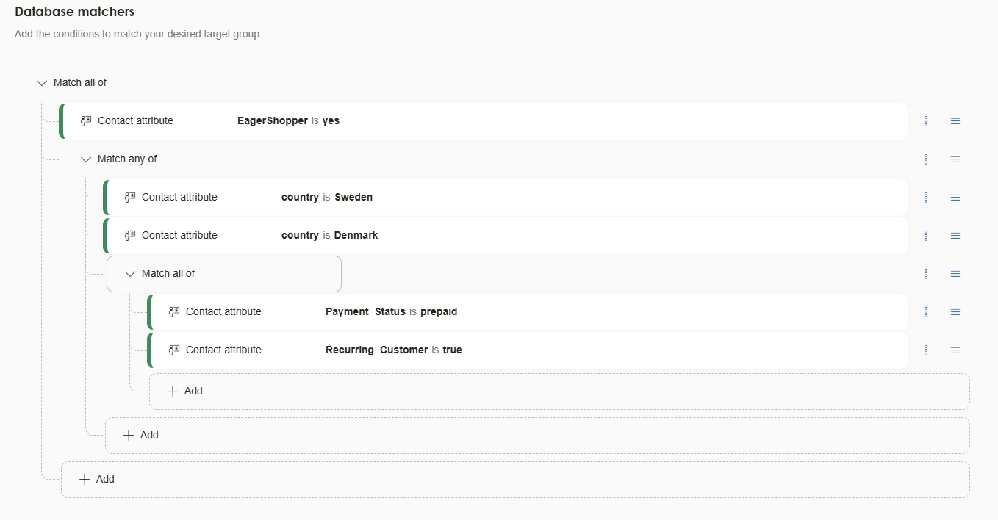Viewport: 998px width, 520px height.
Task: Open options menu for Payment_Status row
Action: [x=925, y=312]
